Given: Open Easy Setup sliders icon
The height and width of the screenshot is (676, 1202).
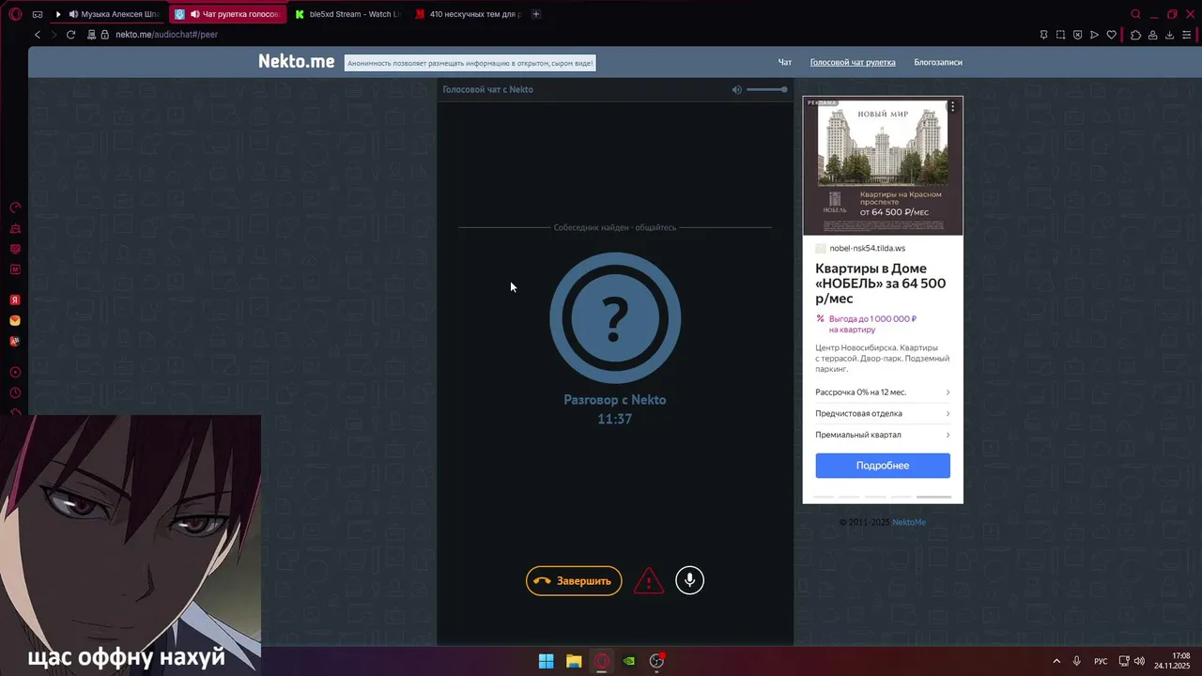Looking at the screenshot, I should coord(1188,35).
